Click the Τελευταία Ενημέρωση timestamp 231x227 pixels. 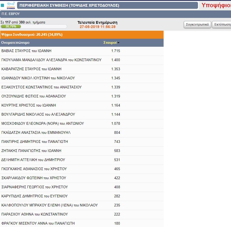click(97, 27)
